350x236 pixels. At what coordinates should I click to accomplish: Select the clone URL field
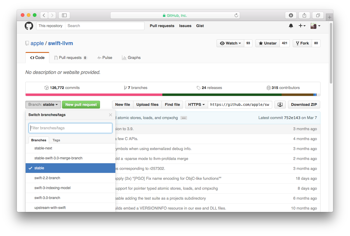click(240, 105)
